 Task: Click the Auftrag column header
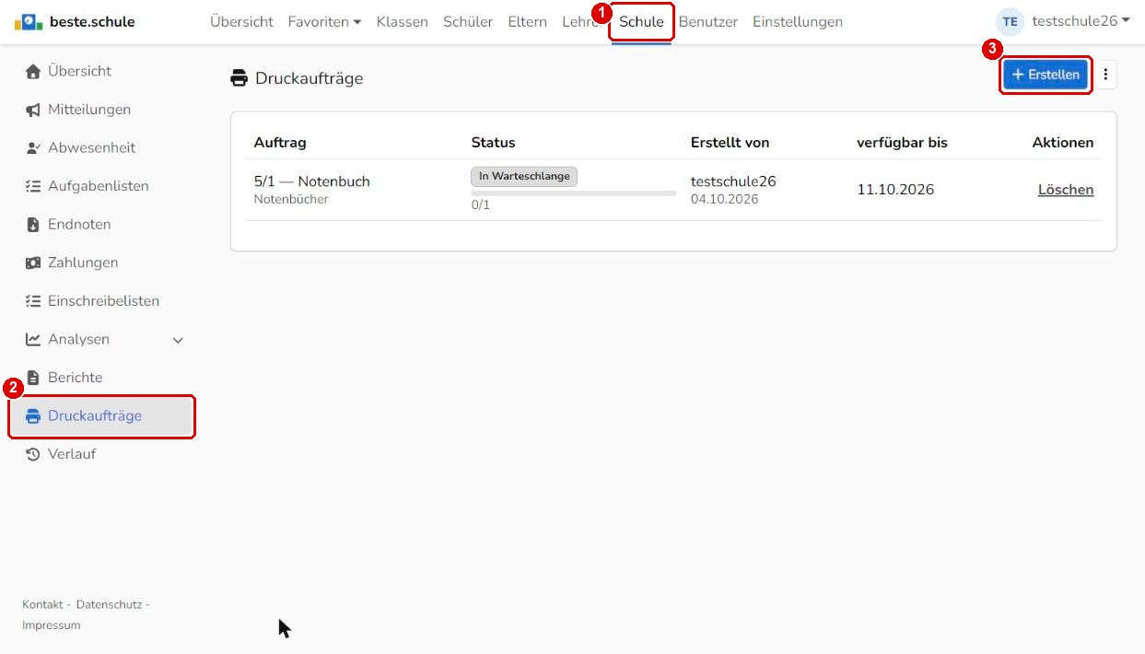click(x=280, y=143)
